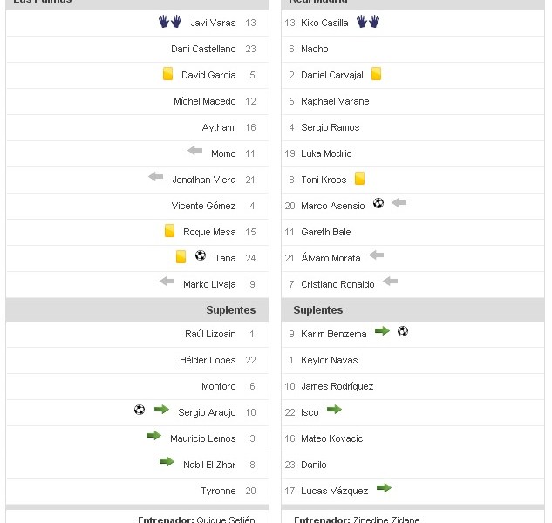Click goal ball icon next to Marco Asensio

[x=378, y=203]
